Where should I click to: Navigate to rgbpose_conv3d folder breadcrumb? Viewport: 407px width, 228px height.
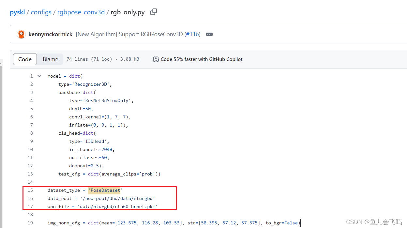tap(81, 12)
